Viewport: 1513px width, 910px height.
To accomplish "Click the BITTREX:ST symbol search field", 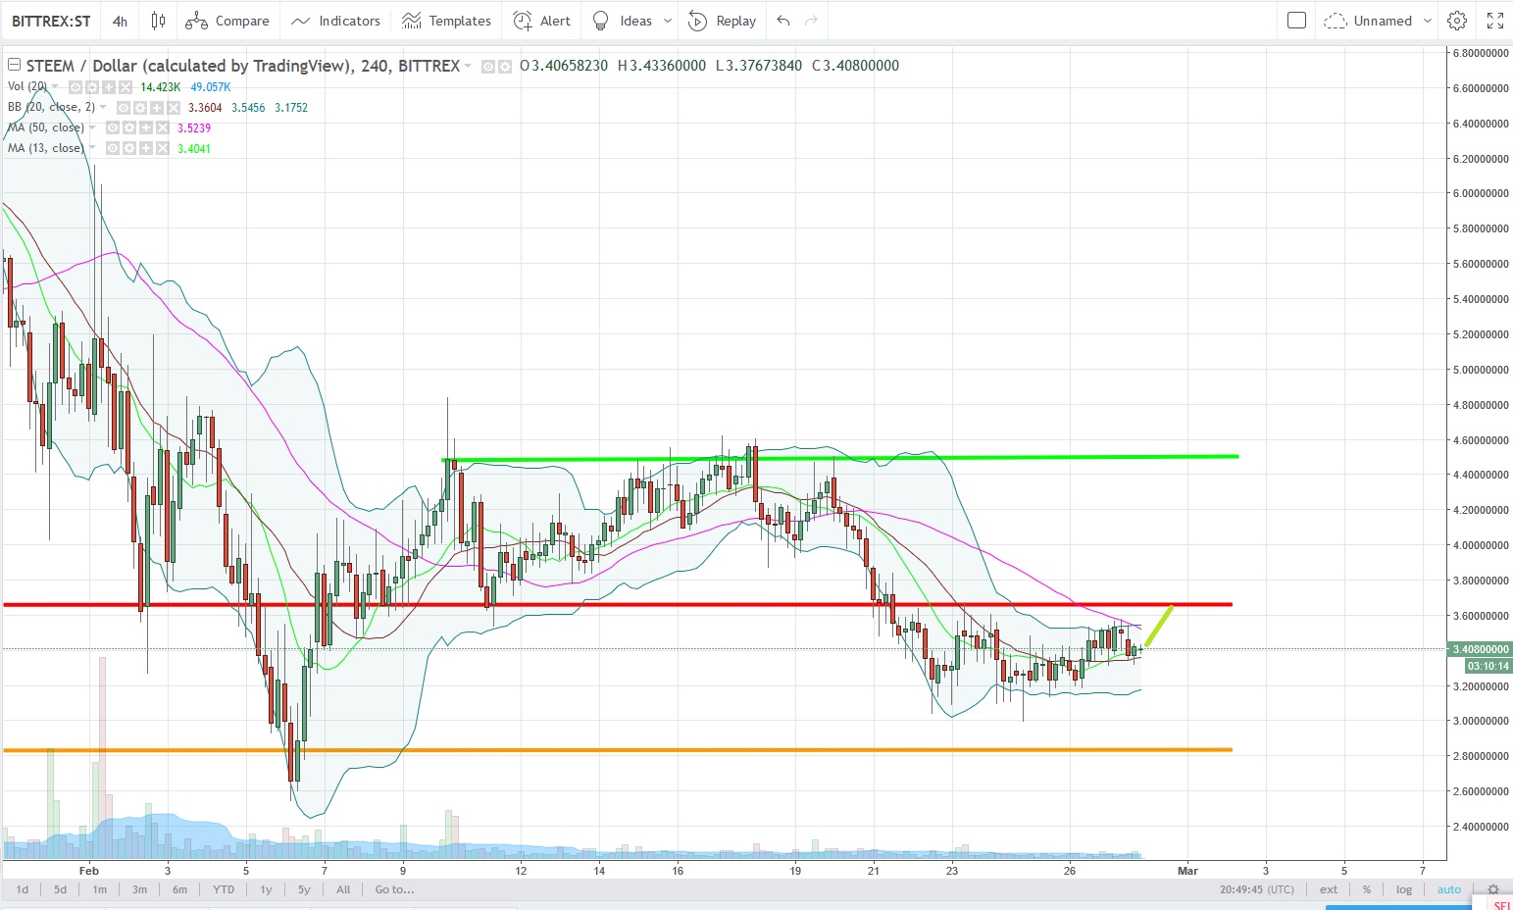I will 51,21.
